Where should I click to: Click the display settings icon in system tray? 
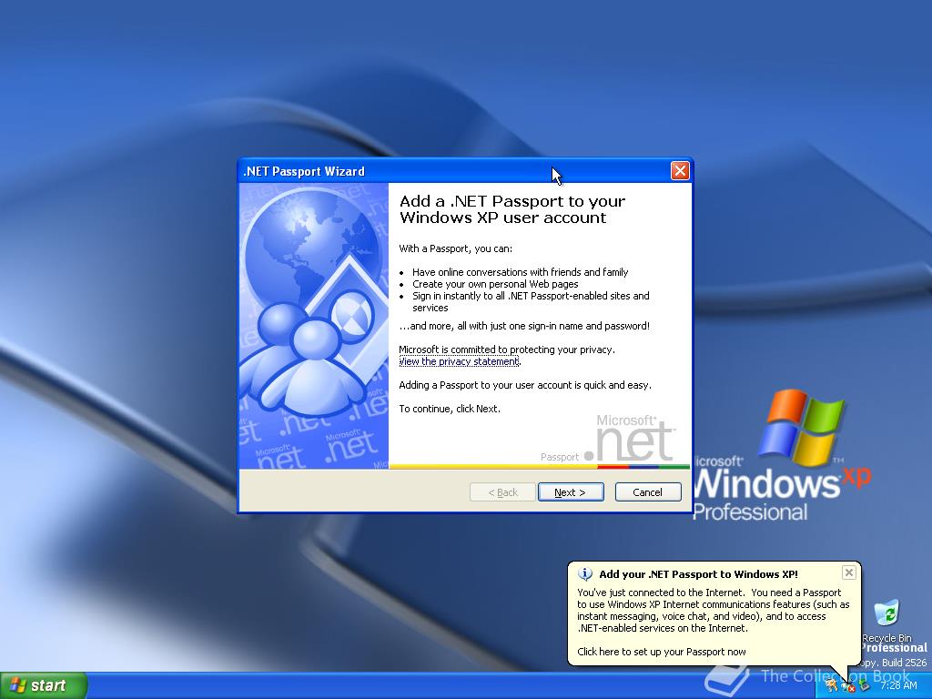pos(865,685)
